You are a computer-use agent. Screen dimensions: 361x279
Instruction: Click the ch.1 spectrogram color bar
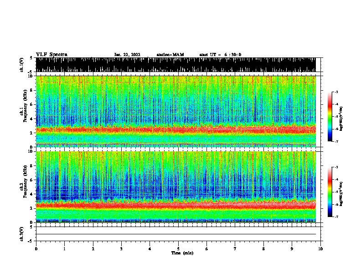pyautogui.click(x=330, y=117)
